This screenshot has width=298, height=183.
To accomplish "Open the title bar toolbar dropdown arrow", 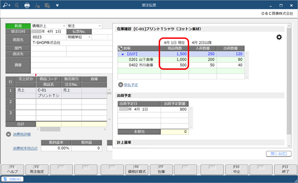I will [57, 6].
